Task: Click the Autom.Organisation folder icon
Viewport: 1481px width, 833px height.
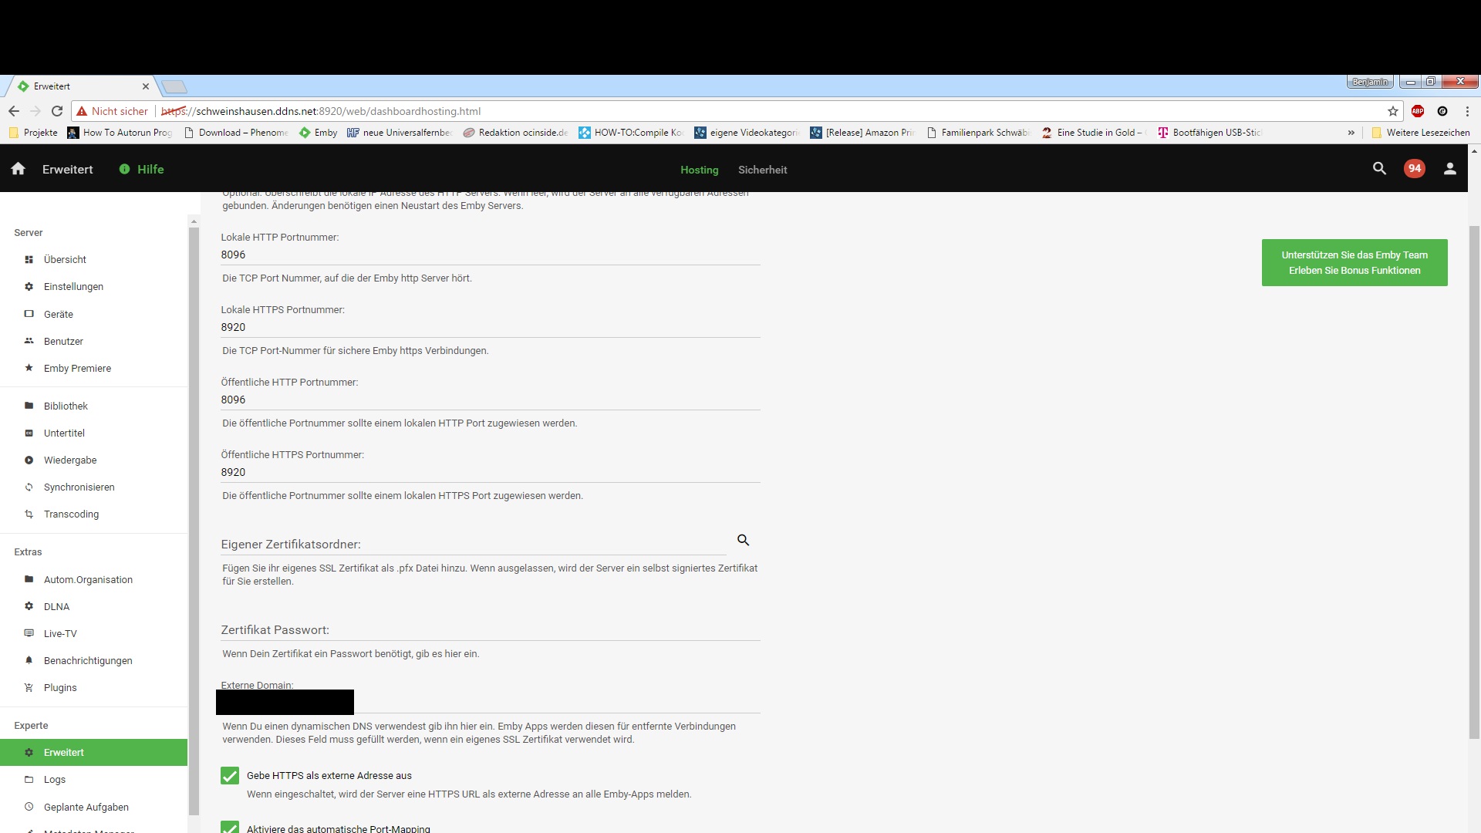Action: coord(29,579)
